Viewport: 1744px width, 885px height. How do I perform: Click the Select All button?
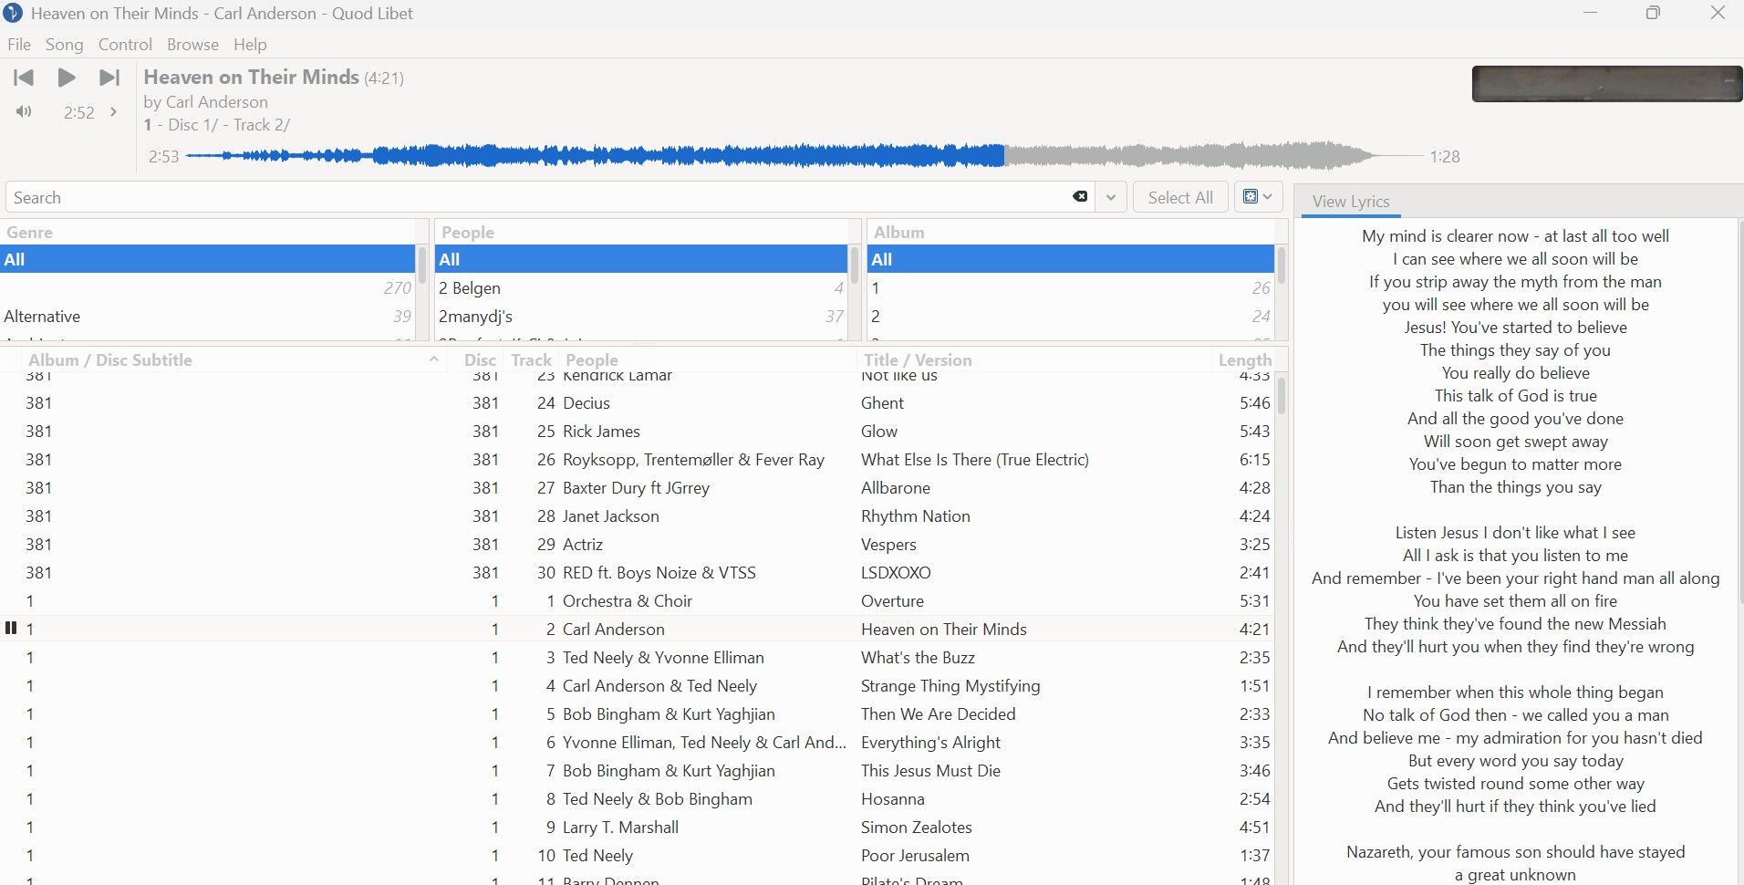[1179, 197]
